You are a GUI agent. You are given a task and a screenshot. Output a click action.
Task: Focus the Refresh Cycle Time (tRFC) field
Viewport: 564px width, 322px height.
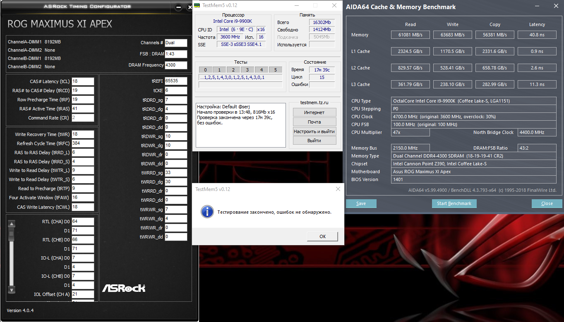coord(83,143)
